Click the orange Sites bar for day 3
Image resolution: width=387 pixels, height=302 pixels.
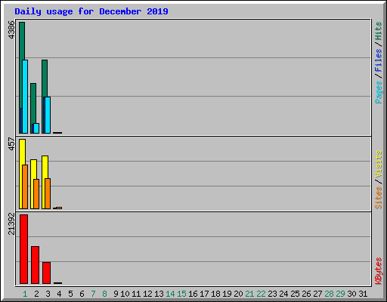pyautogui.click(x=48, y=193)
